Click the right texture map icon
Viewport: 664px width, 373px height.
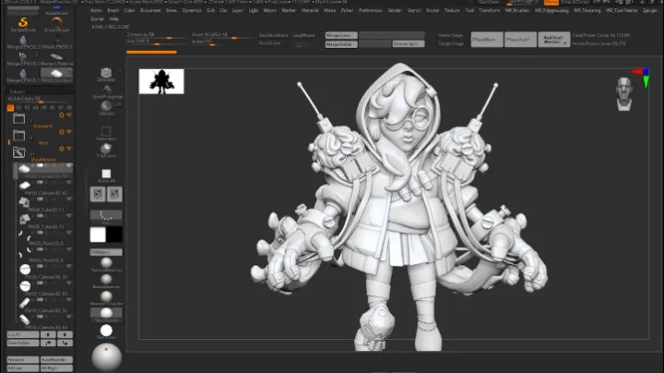point(114,194)
